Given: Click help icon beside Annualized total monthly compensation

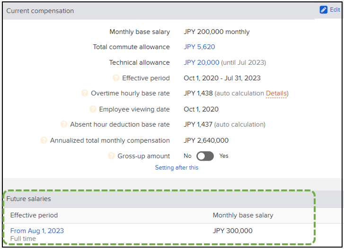Looking at the screenshot, I should 44,140.
